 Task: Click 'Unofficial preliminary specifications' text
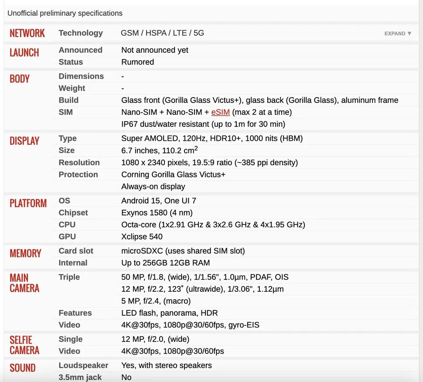point(65,13)
